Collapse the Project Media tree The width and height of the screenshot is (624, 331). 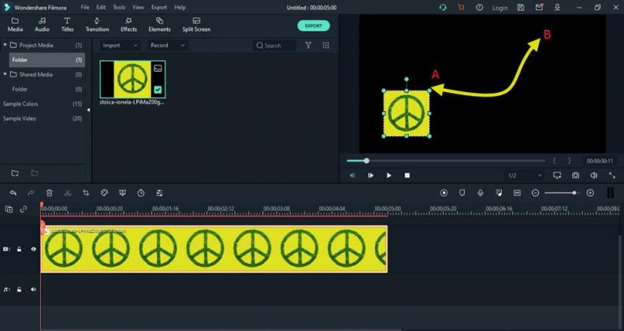6,45
